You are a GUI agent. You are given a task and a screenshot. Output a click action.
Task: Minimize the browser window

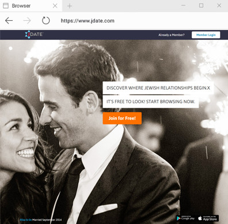point(184,6)
